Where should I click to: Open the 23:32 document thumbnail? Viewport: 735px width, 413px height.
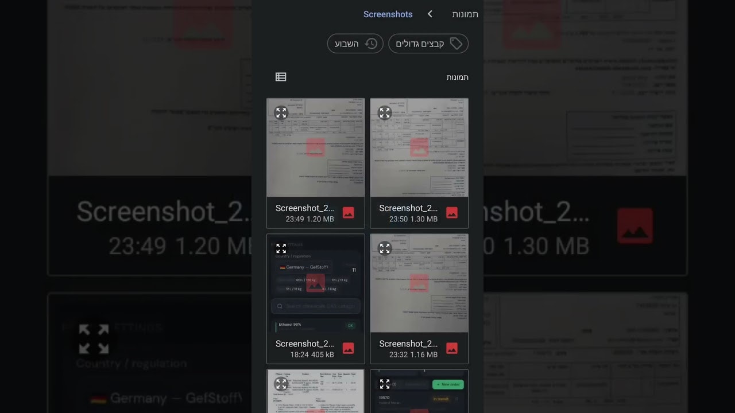[419, 283]
